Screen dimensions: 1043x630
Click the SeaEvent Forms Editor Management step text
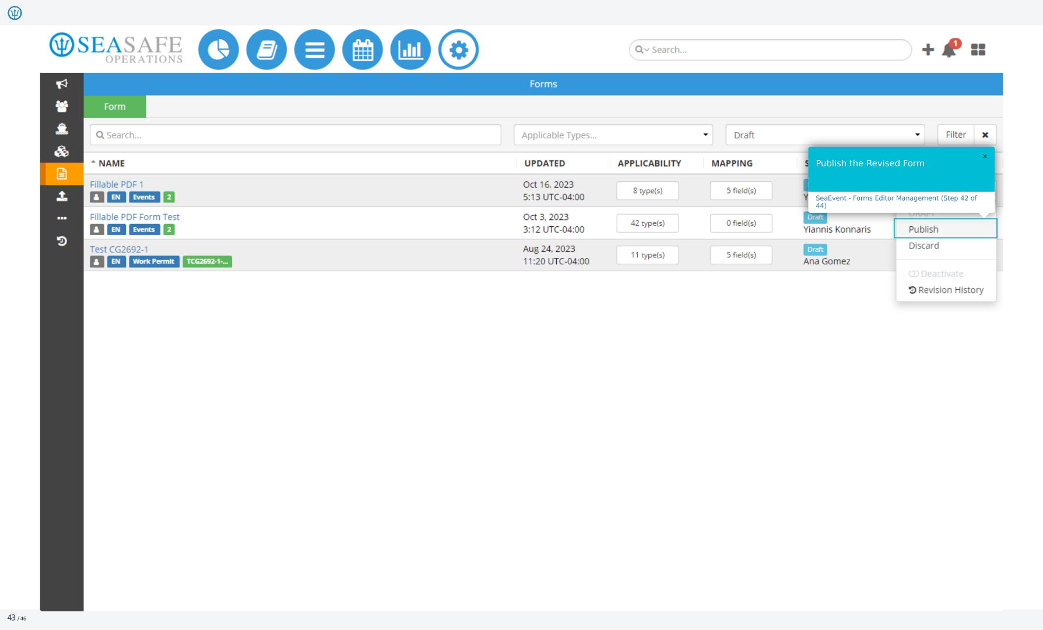(x=896, y=202)
